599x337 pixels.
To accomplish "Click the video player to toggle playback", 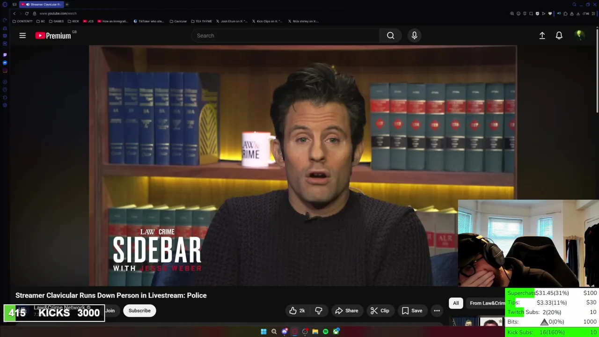I will pyautogui.click(x=303, y=165).
